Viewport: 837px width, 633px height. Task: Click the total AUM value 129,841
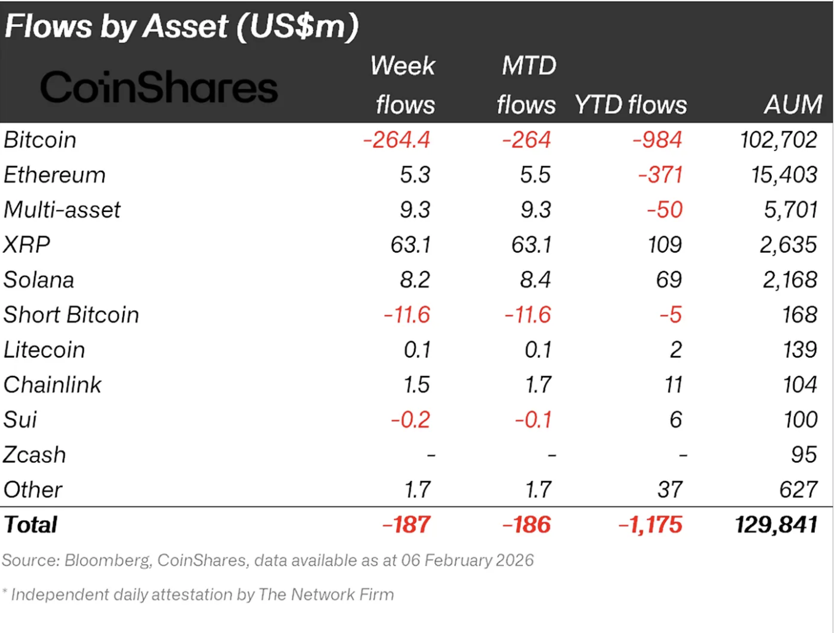(776, 525)
